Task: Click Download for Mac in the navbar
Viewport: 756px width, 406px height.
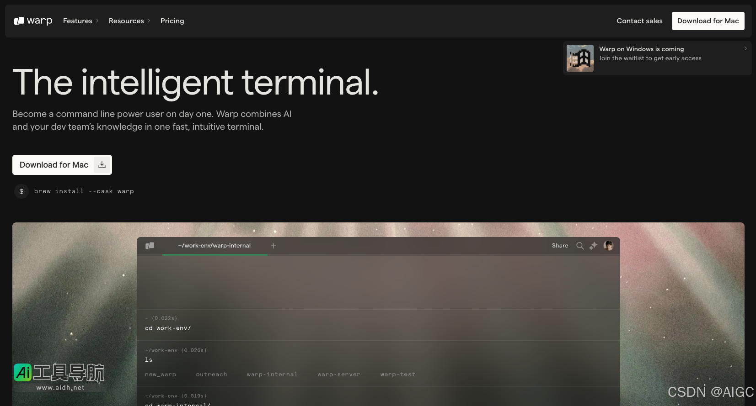Action: 708,21
